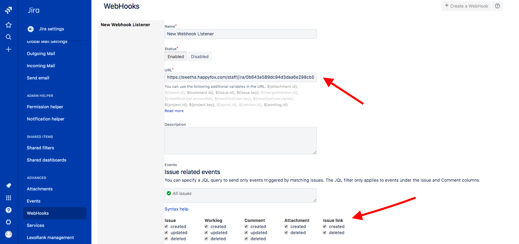Toggle Issue link created checkbox
The height and width of the screenshot is (244, 519).
tap(325, 227)
